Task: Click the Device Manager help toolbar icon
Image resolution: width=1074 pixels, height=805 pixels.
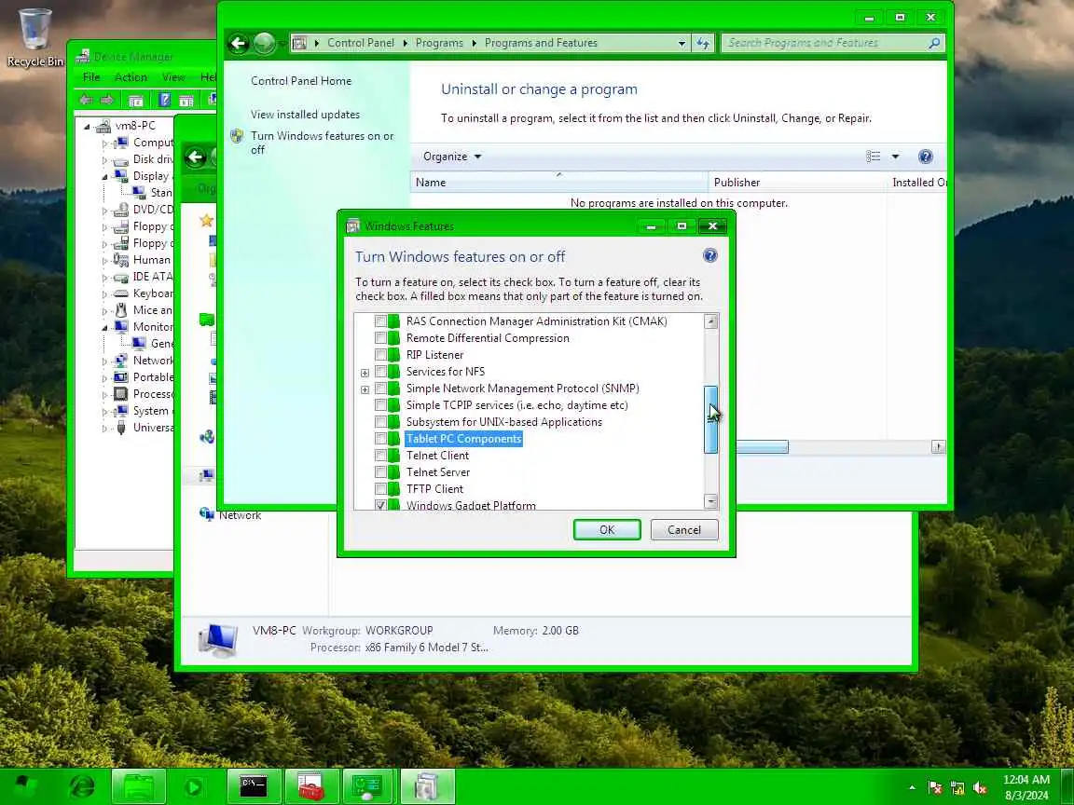Action: (x=164, y=100)
